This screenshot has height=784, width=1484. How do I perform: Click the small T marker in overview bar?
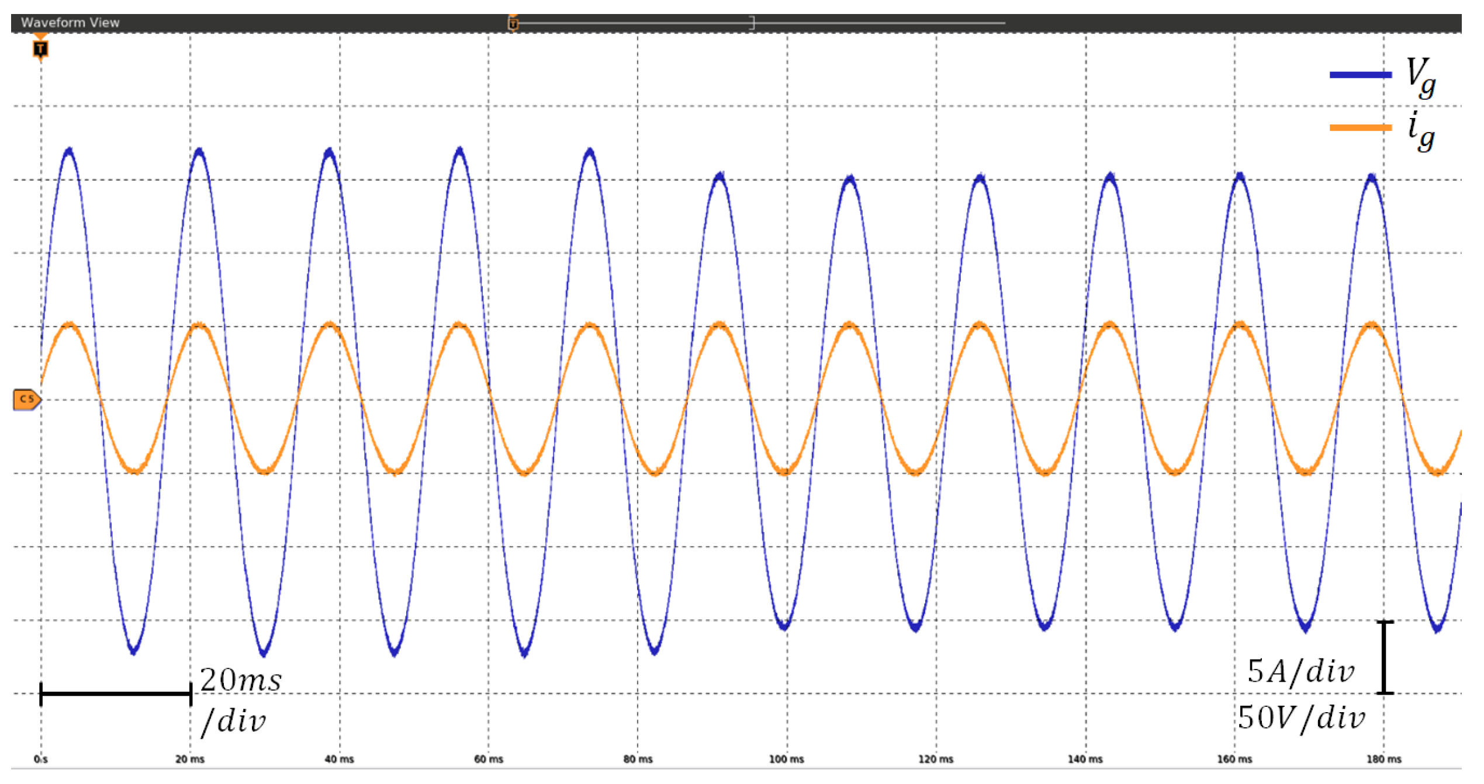coord(513,23)
